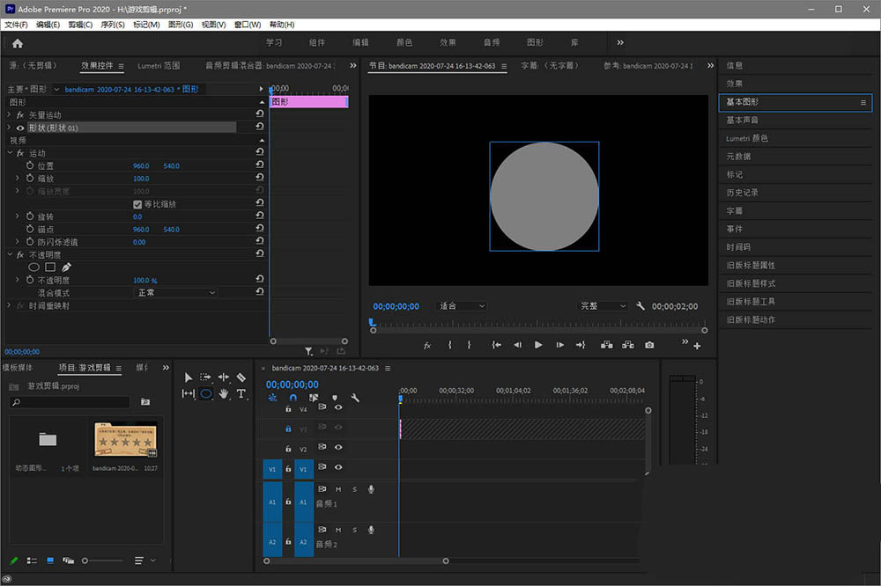Open the 序列(S) menu
This screenshot has height=586, width=881.
(112, 25)
